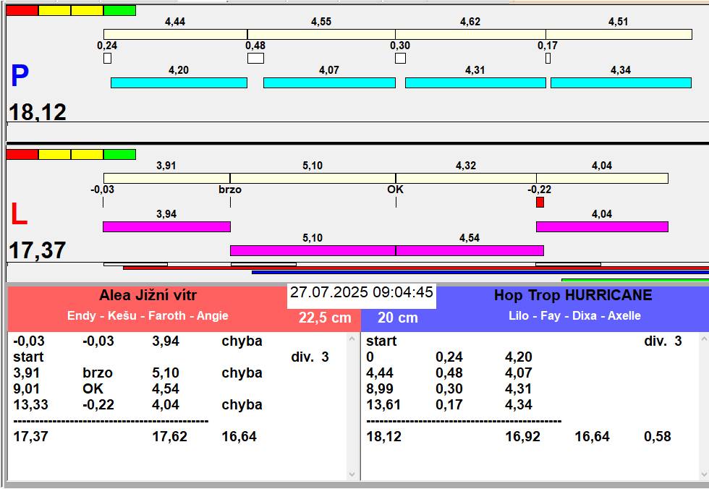This screenshot has height=489, width=709.
Task: Click the beige segment labeled 4,62
Action: [471, 34]
